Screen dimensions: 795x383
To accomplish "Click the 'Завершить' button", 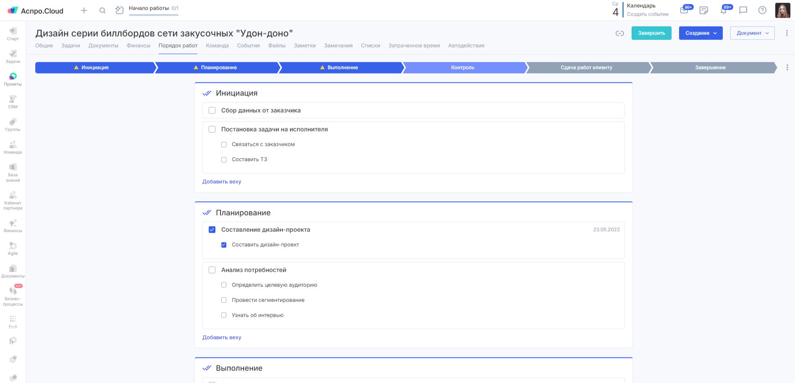I will [x=651, y=33].
